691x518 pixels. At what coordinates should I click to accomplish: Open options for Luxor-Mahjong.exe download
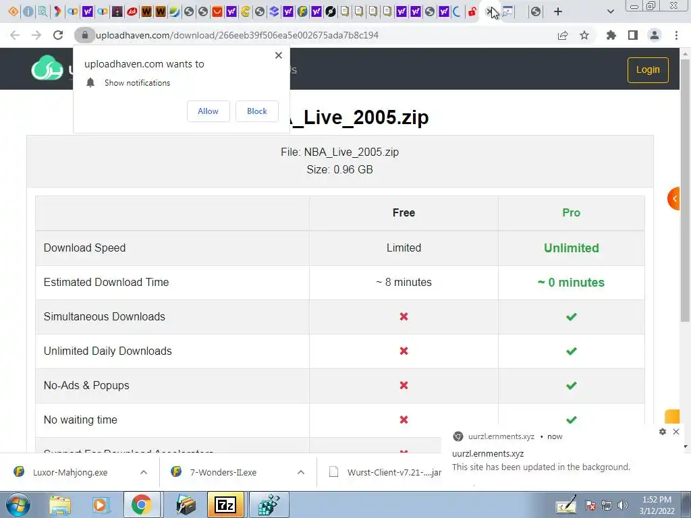tap(144, 472)
